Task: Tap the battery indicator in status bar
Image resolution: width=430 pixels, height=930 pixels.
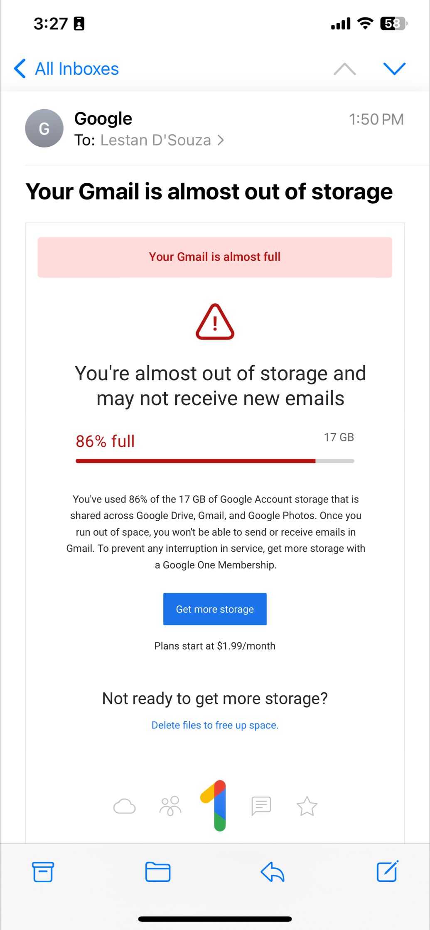Action: [393, 24]
